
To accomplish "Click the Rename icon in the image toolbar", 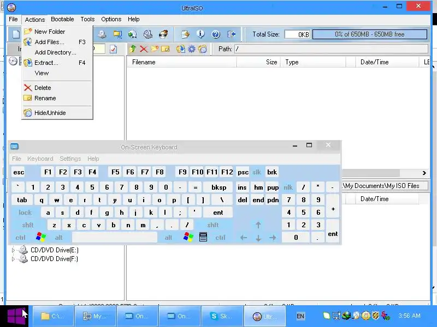I will (x=166, y=49).
